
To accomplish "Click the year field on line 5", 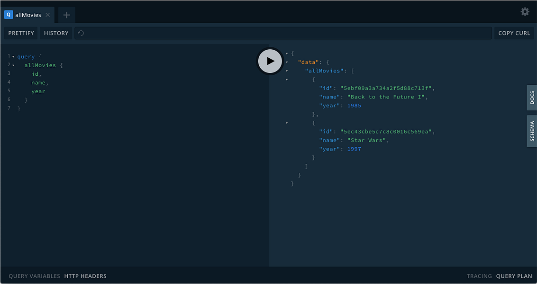I will 38,91.
